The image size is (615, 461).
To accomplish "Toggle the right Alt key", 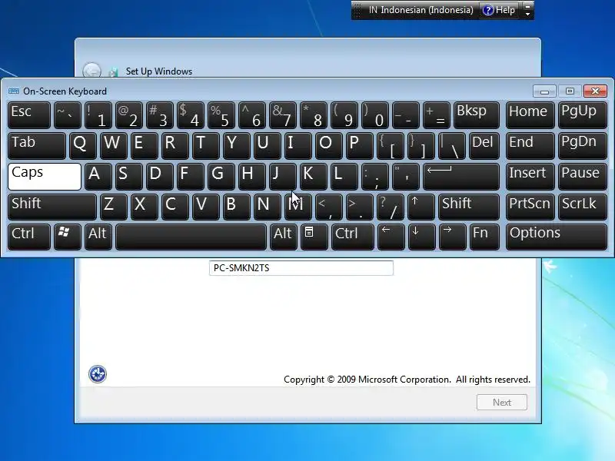I will click(283, 237).
